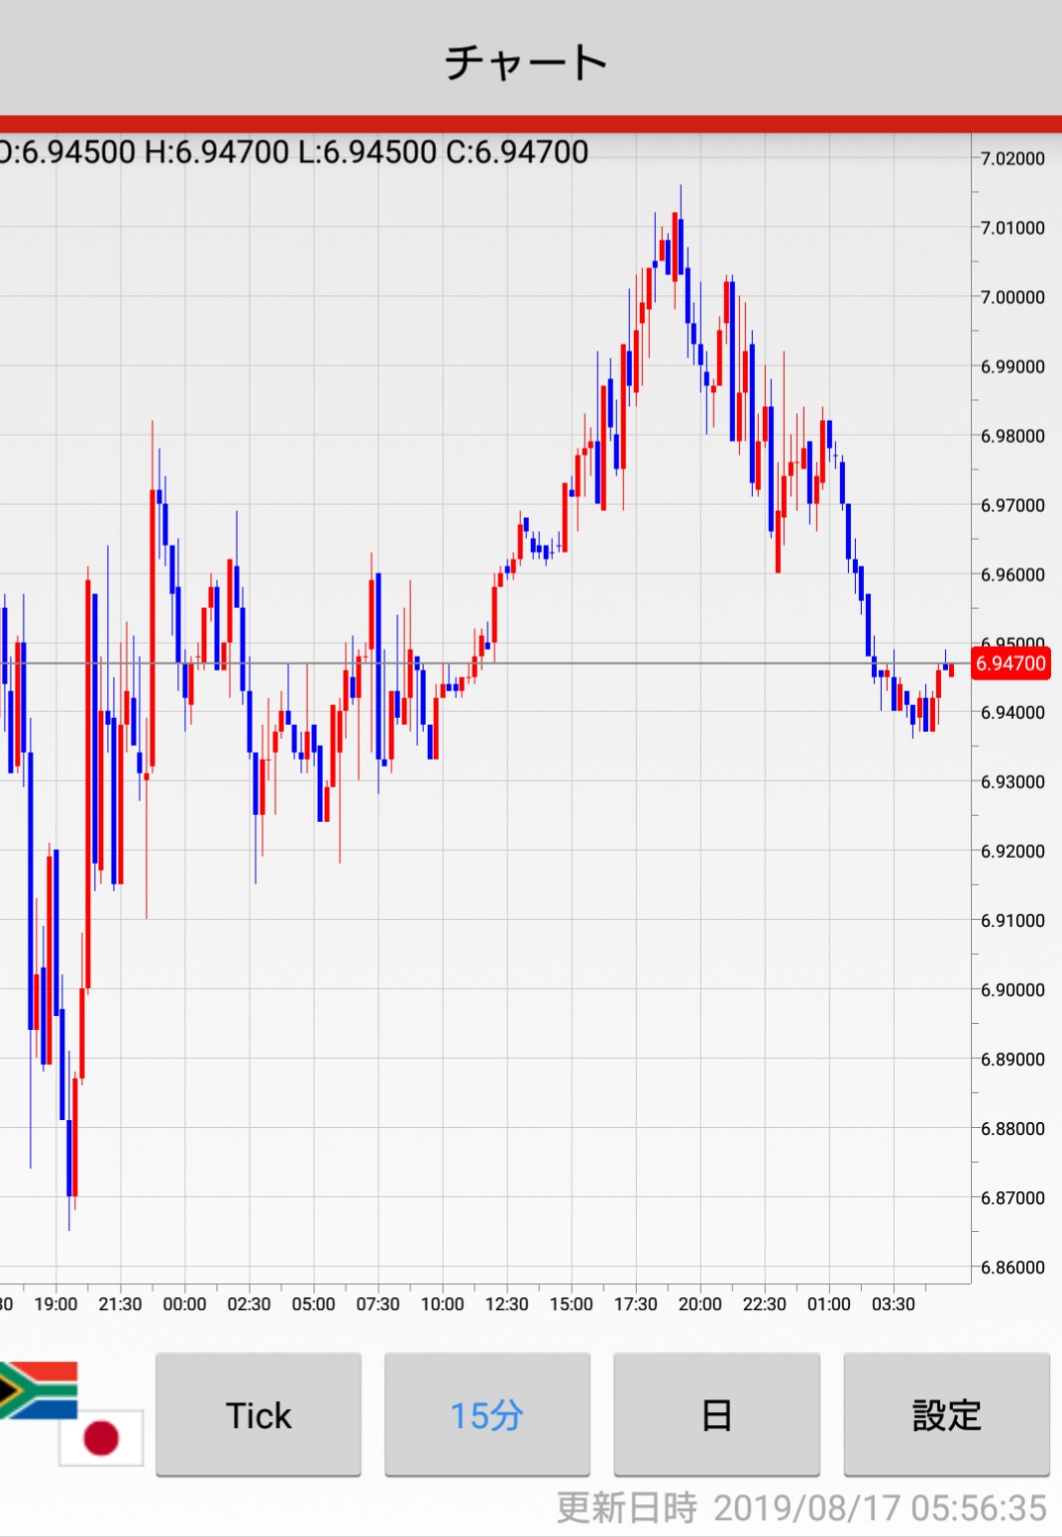Tap the Japanese flag icon
Viewport: 1062px width, 1537px height.
coord(101,1437)
